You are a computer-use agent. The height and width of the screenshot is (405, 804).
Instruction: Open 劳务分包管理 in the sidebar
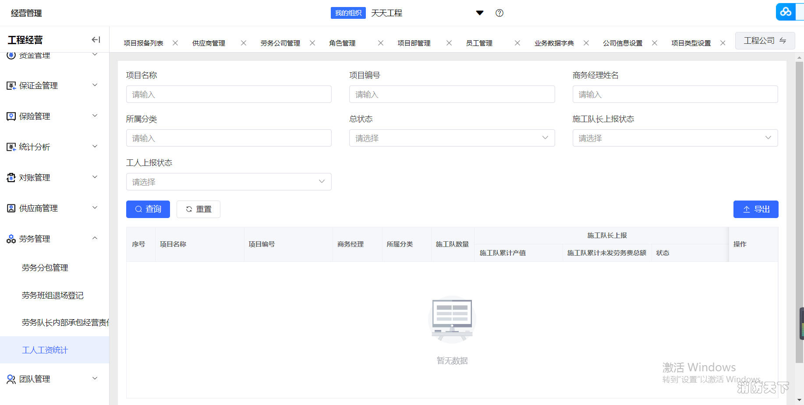[x=45, y=268]
